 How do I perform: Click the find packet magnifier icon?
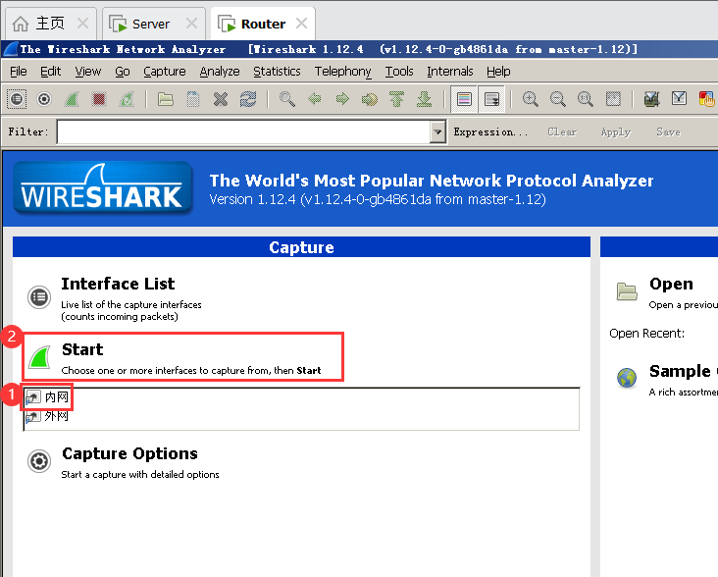coord(287,99)
